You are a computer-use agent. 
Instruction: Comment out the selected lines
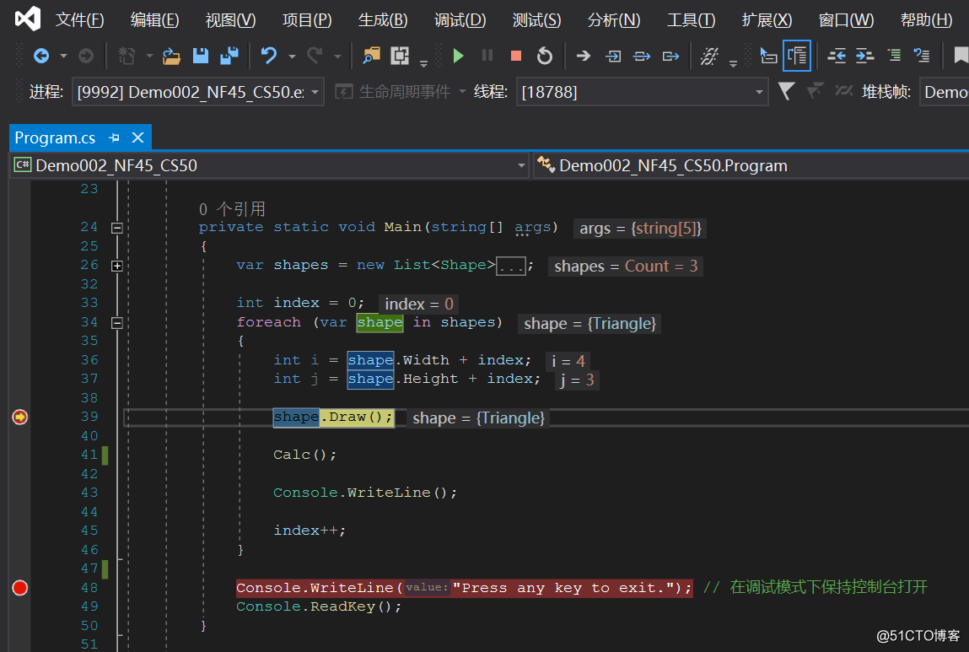pyautogui.click(x=894, y=57)
